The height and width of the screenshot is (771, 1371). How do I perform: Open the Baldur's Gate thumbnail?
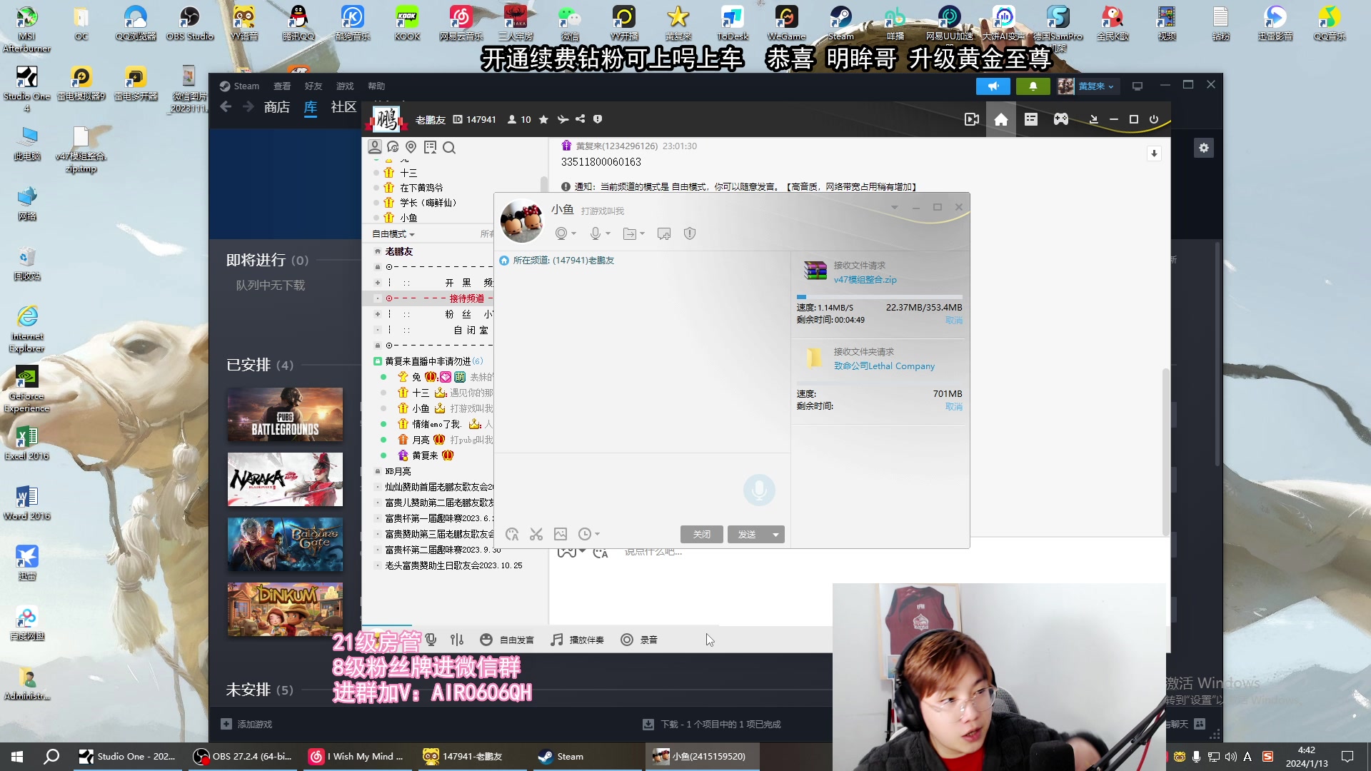285,545
